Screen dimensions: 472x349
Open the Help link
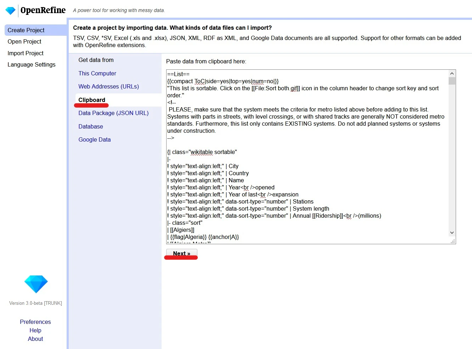35,330
